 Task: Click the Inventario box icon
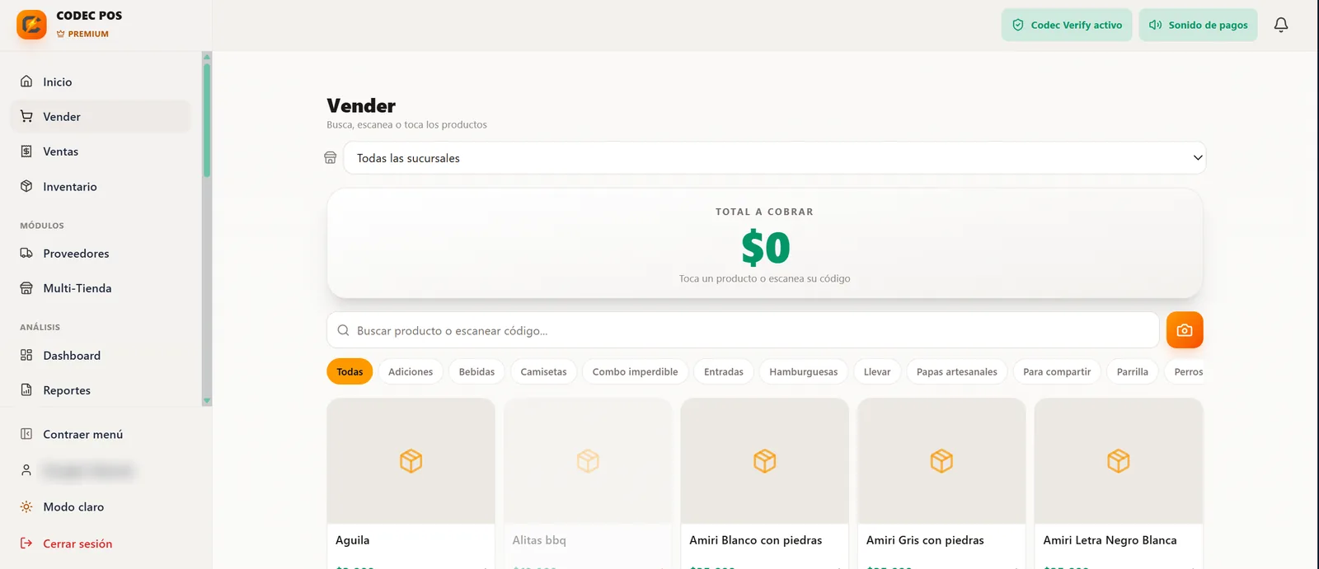[x=26, y=186]
